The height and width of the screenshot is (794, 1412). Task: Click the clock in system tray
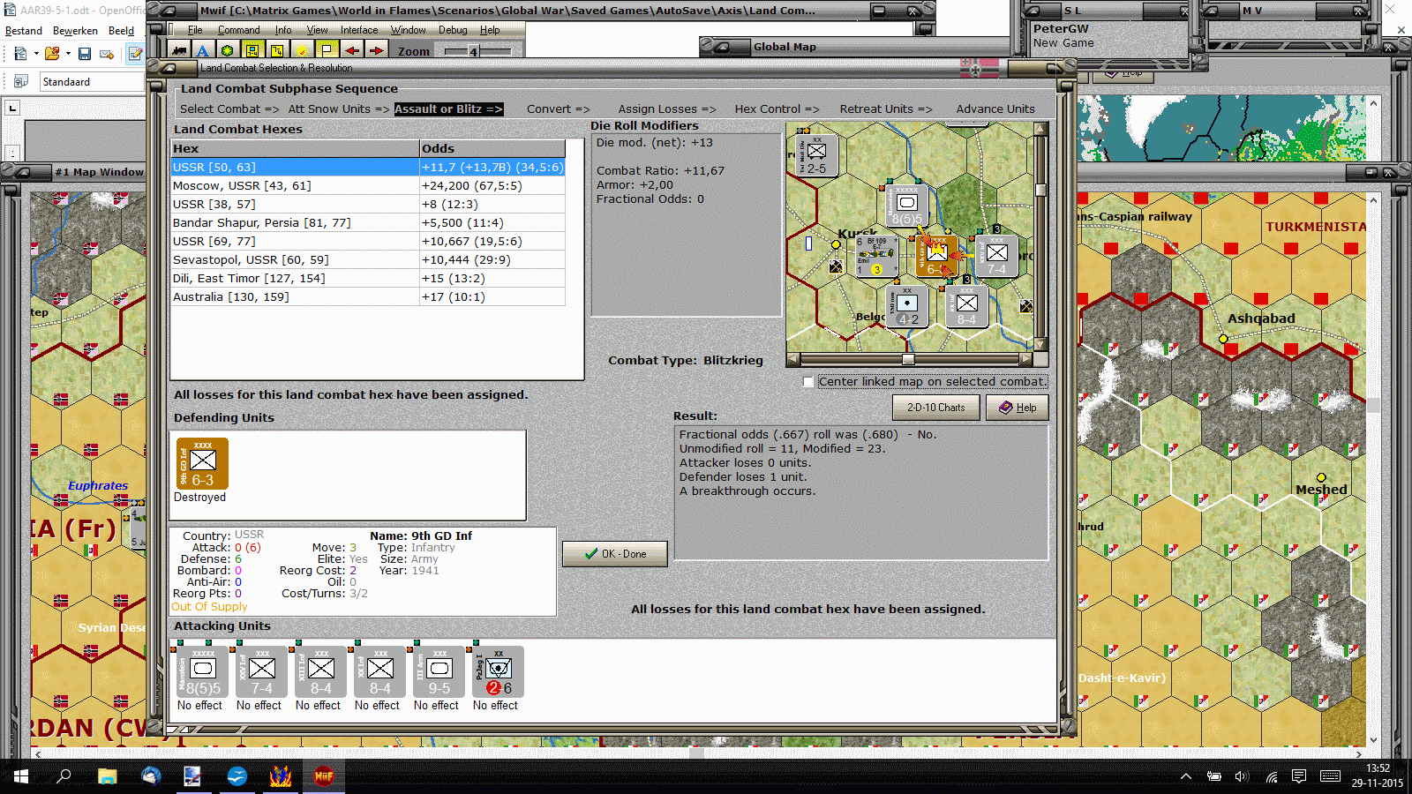(1378, 776)
